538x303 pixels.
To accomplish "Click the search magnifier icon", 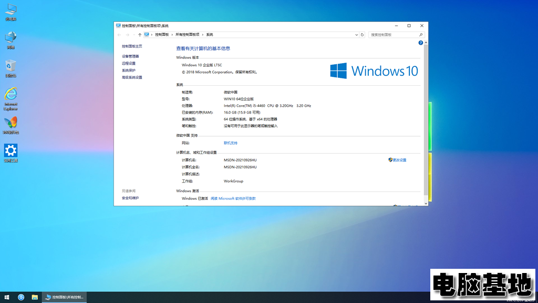I will pos(421,35).
